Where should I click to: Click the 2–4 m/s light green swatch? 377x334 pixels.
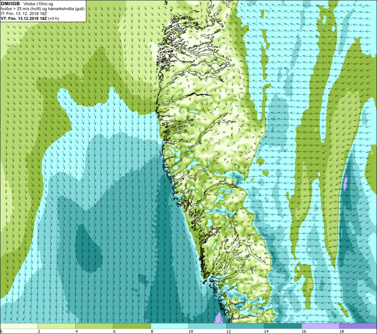pos(57,326)
